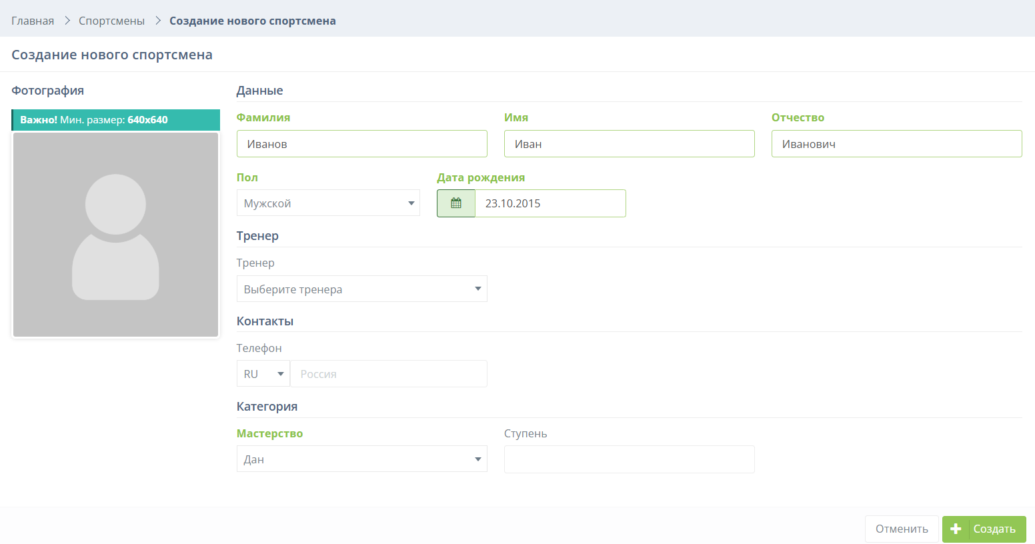Click the dropdown arrow in Тренер selector
Viewport: 1035px width, 544px height.
tap(477, 289)
